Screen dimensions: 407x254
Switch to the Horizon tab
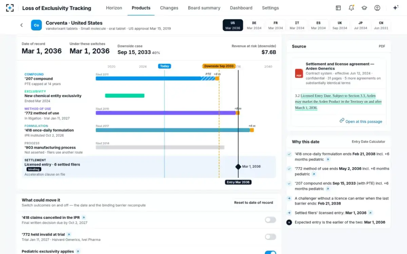(x=114, y=8)
